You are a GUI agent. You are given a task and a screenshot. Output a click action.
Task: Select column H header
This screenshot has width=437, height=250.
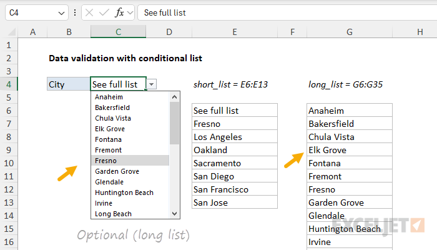pos(415,32)
